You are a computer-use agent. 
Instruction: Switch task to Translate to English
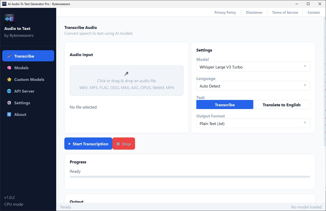click(x=281, y=104)
